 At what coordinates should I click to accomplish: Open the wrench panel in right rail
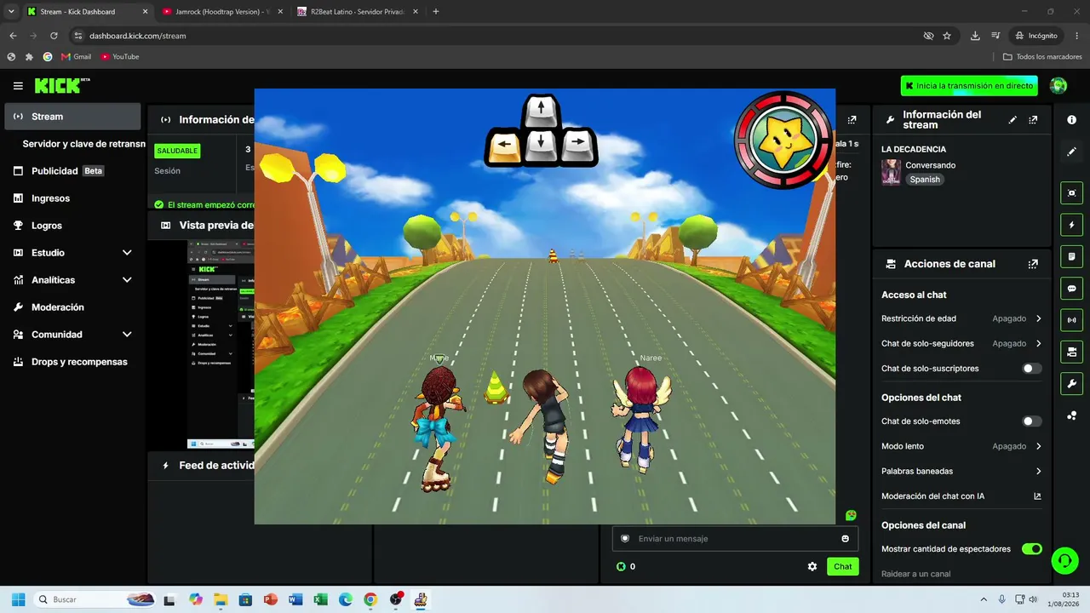tap(1071, 384)
